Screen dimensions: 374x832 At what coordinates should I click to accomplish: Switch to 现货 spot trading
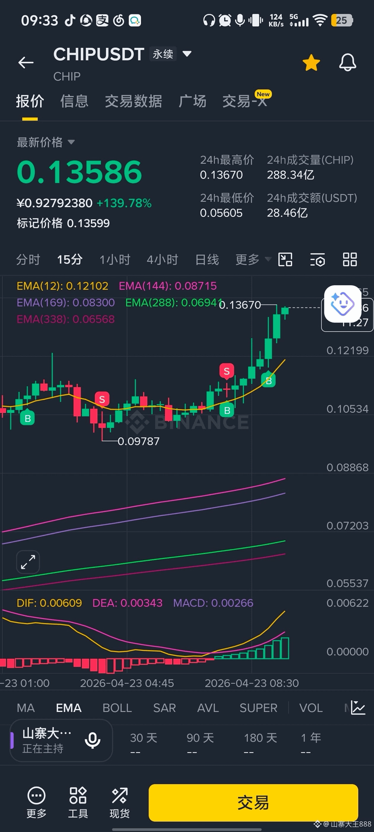[x=120, y=803]
